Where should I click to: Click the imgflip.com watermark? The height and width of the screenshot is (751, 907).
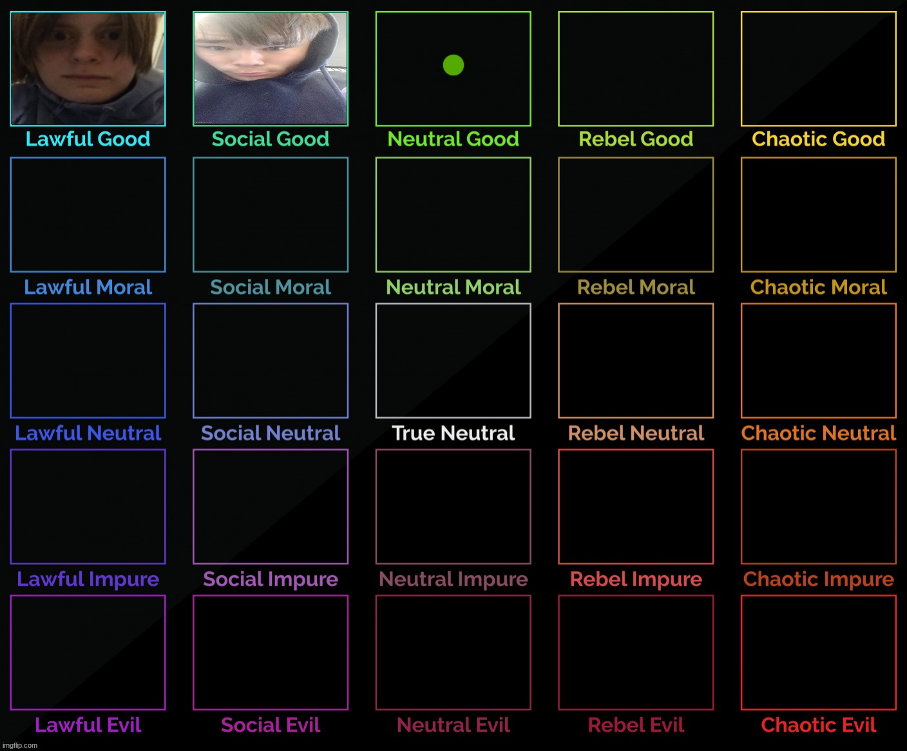(x=21, y=745)
